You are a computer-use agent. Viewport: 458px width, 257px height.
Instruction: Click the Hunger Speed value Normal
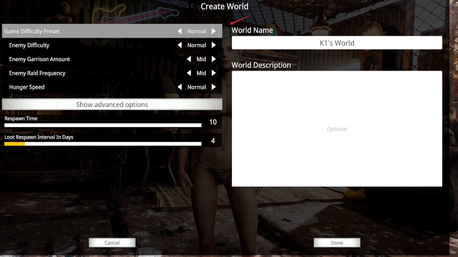click(197, 87)
